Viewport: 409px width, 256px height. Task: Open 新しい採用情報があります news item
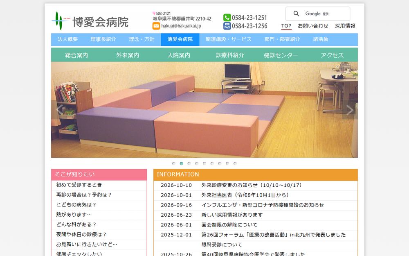(232, 215)
